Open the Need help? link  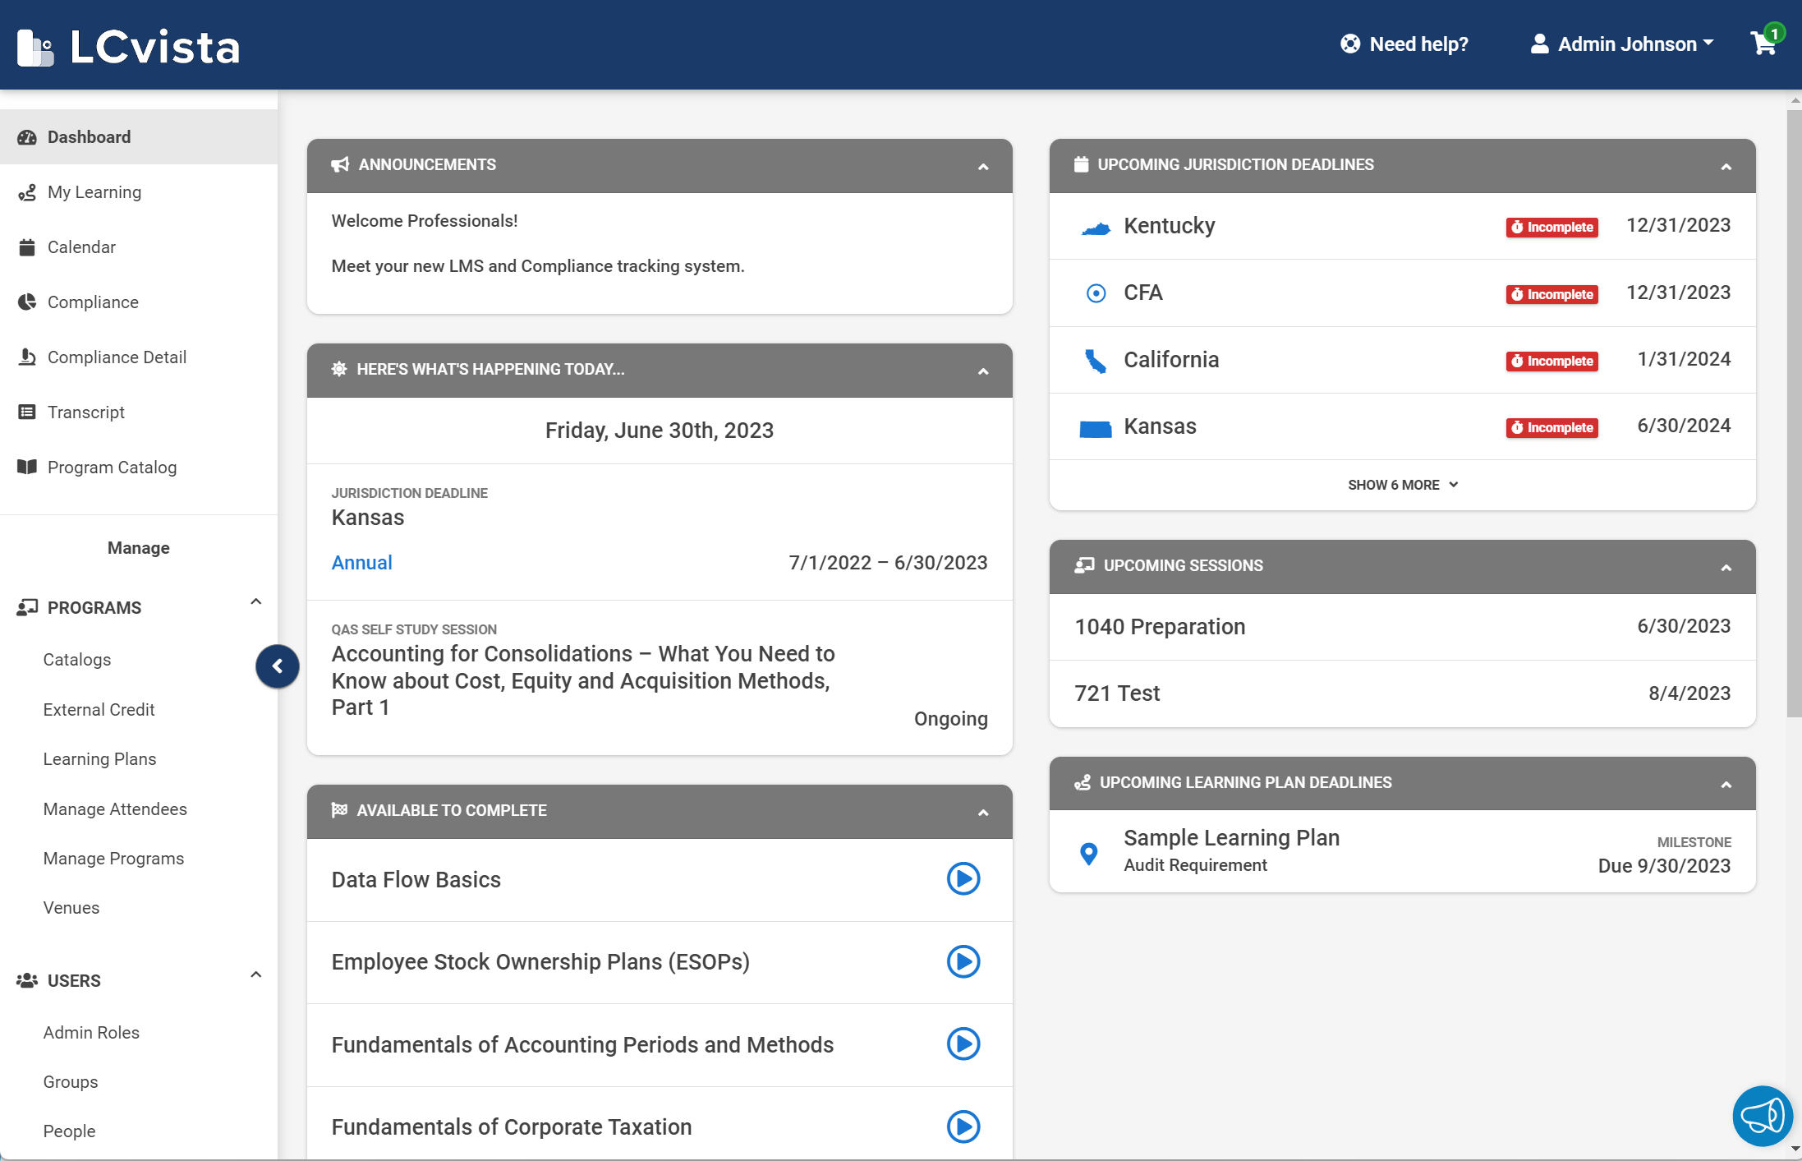[1404, 44]
